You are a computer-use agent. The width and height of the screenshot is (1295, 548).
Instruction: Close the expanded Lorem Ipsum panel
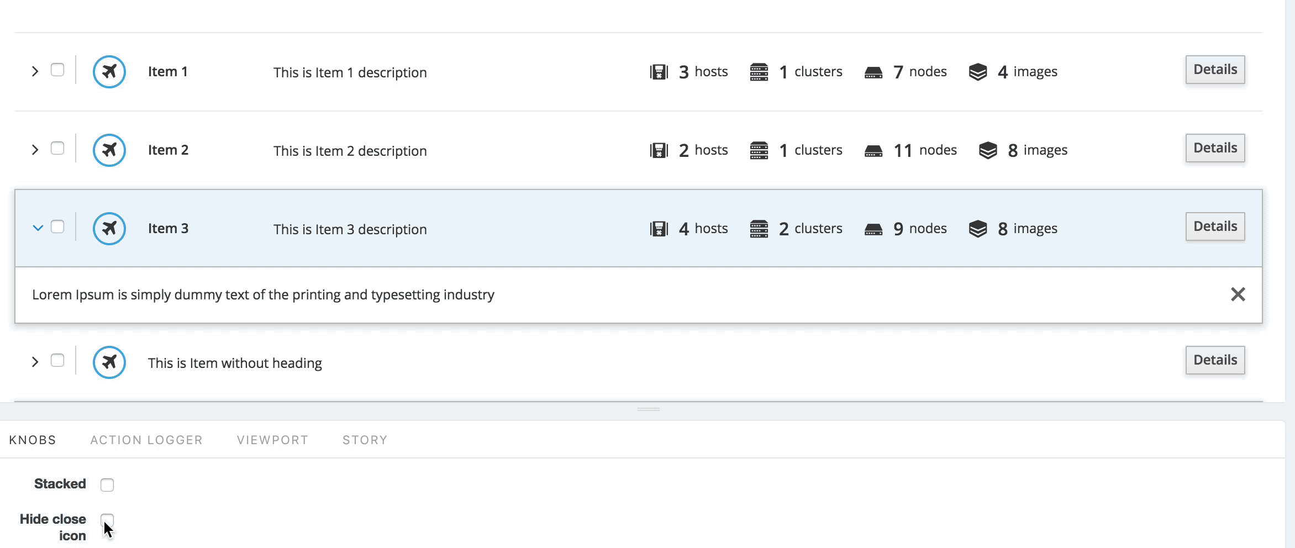point(1238,294)
